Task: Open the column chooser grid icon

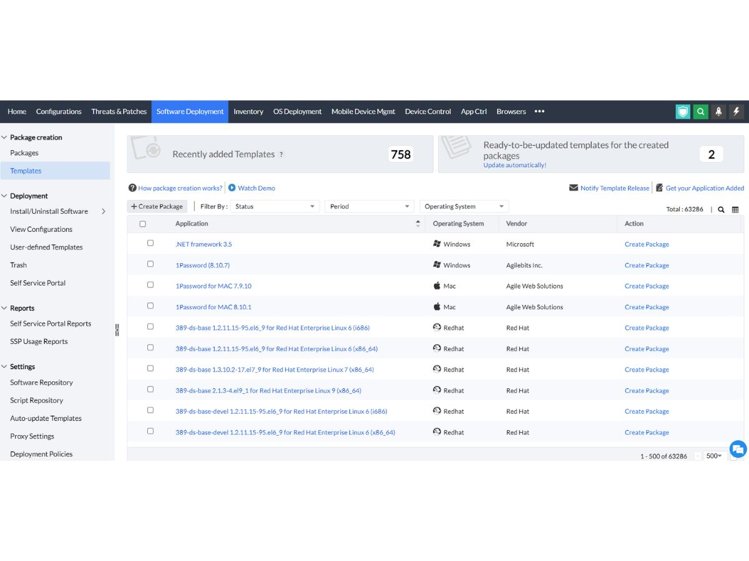Action: (735, 209)
